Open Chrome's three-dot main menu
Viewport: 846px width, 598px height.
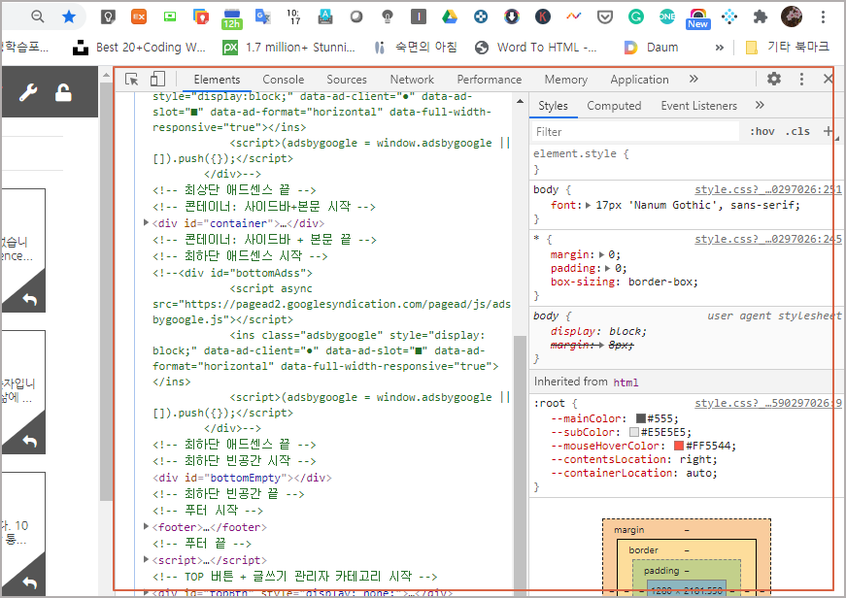coord(824,17)
